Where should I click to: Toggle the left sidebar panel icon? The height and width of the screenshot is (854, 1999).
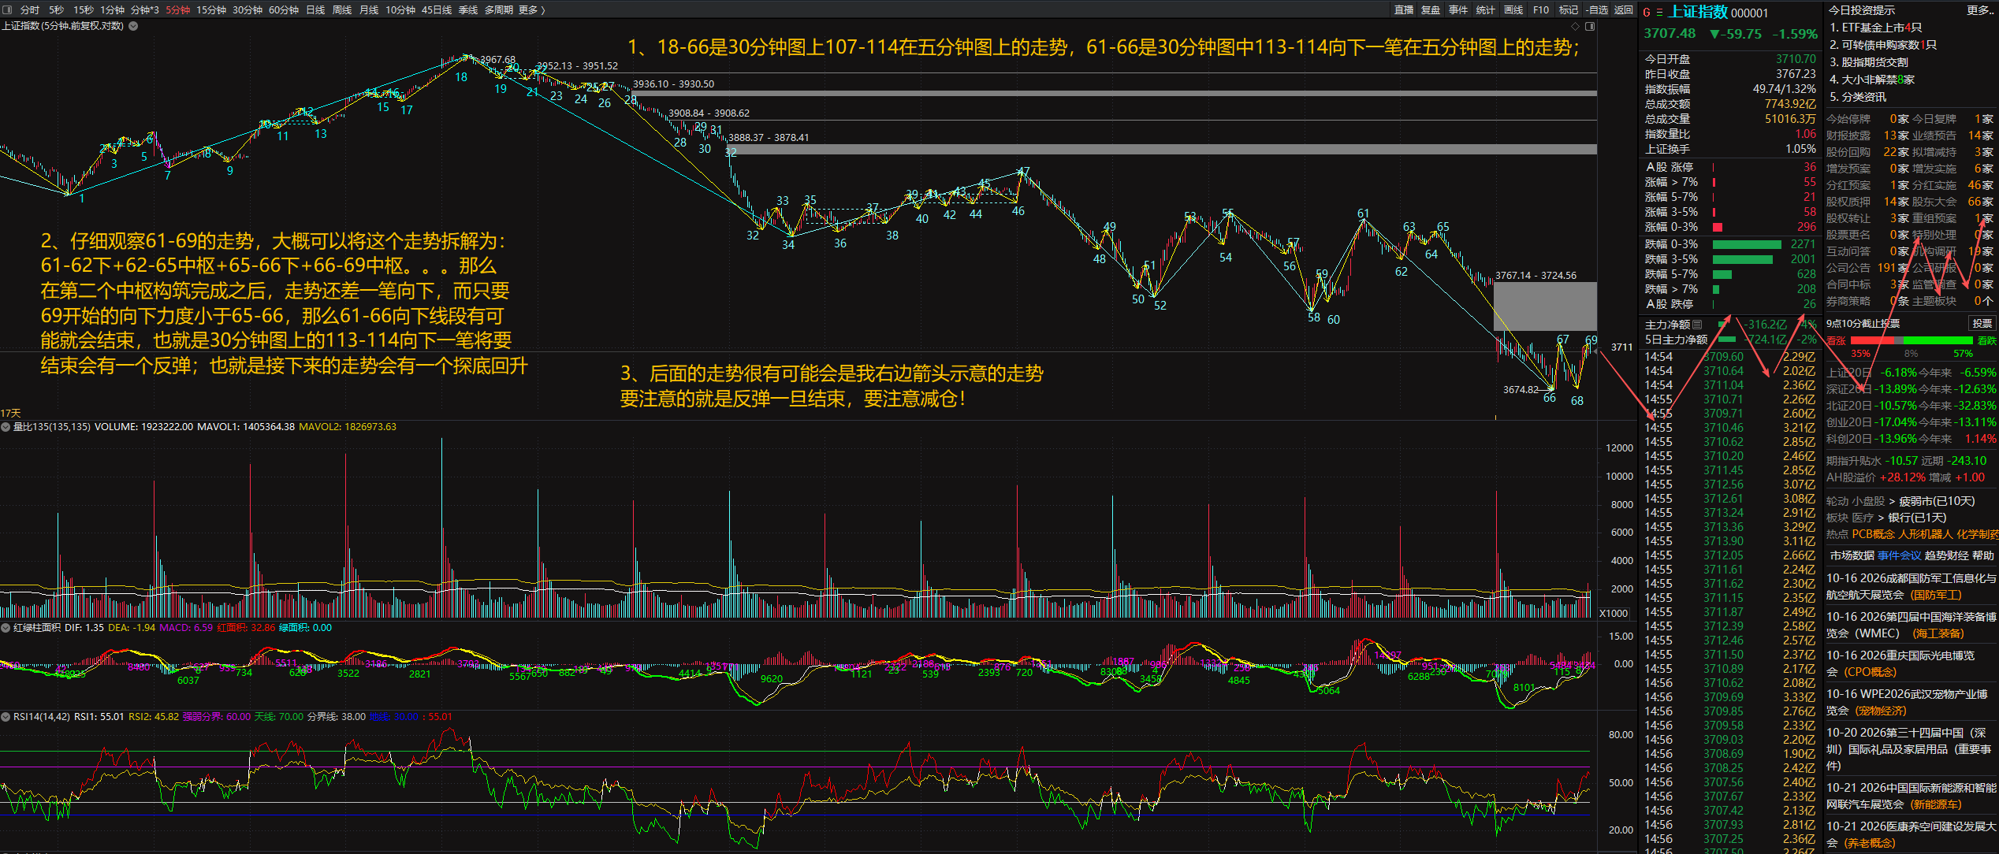pos(7,9)
